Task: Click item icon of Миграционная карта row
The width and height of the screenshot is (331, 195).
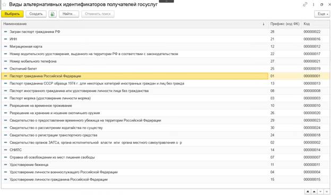Action: 6,47
